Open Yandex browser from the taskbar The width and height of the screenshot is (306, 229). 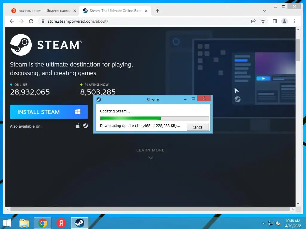pos(61,223)
